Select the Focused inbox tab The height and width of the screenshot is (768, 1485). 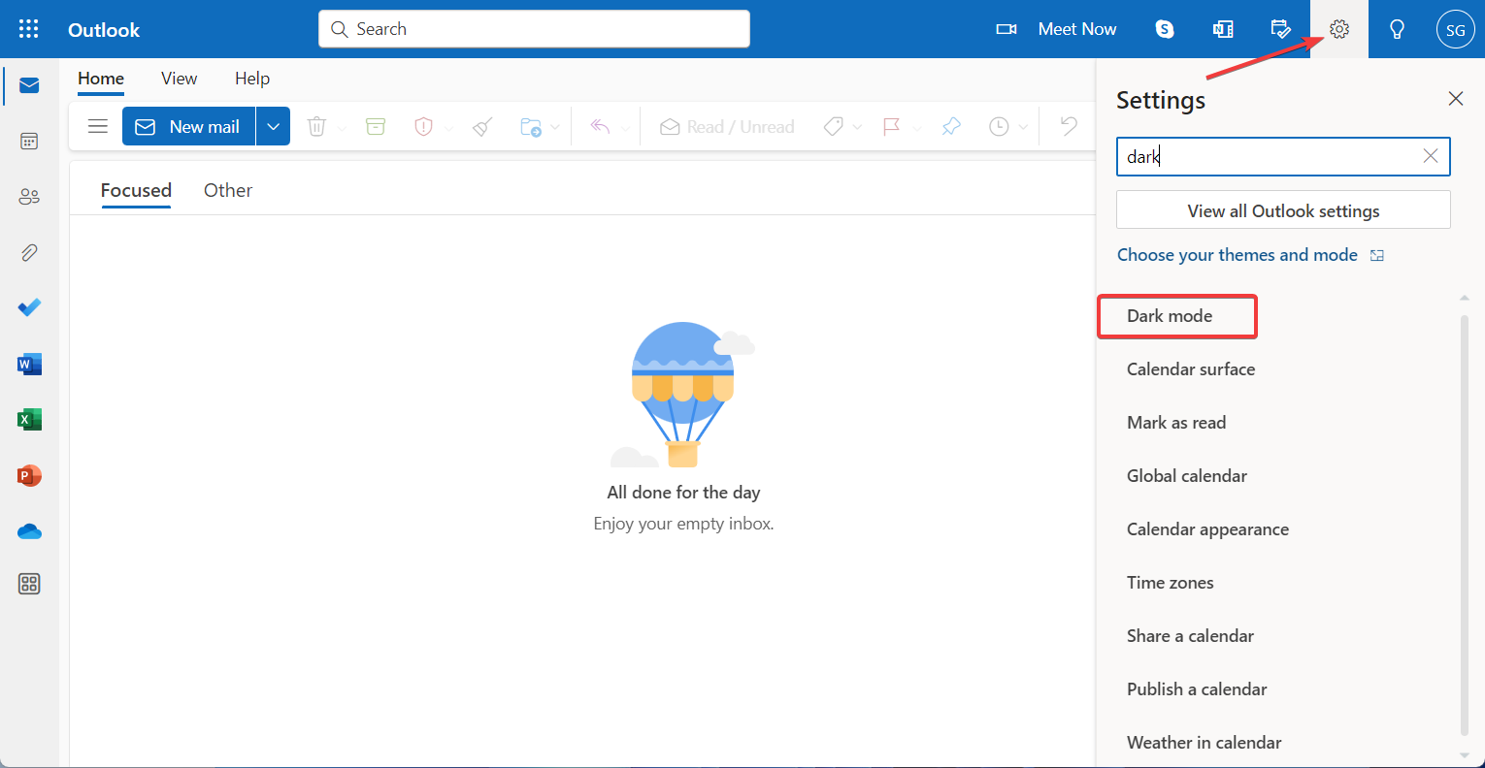[x=136, y=190]
